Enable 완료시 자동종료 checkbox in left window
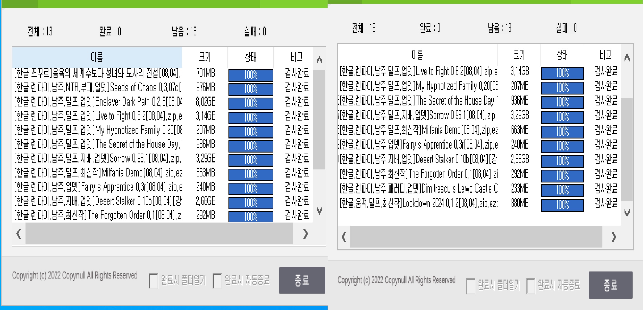Screen dimensions: 643x310 pyautogui.click(x=217, y=281)
